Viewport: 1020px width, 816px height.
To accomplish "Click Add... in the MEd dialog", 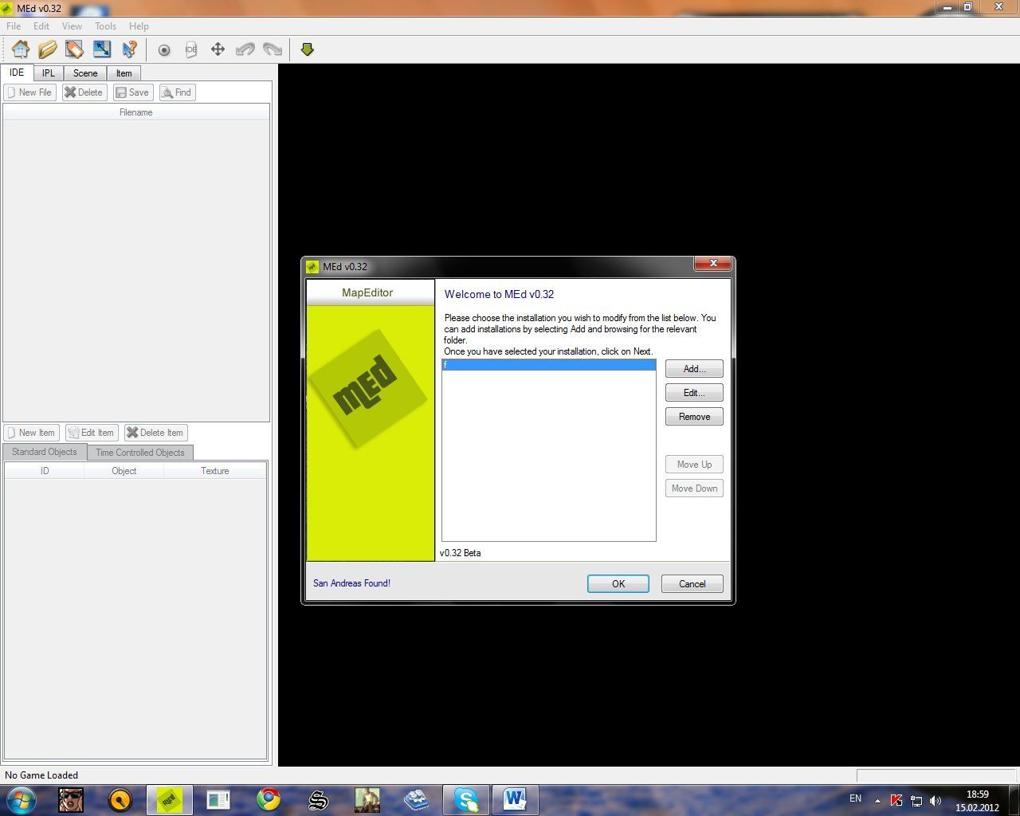I will click(x=694, y=369).
